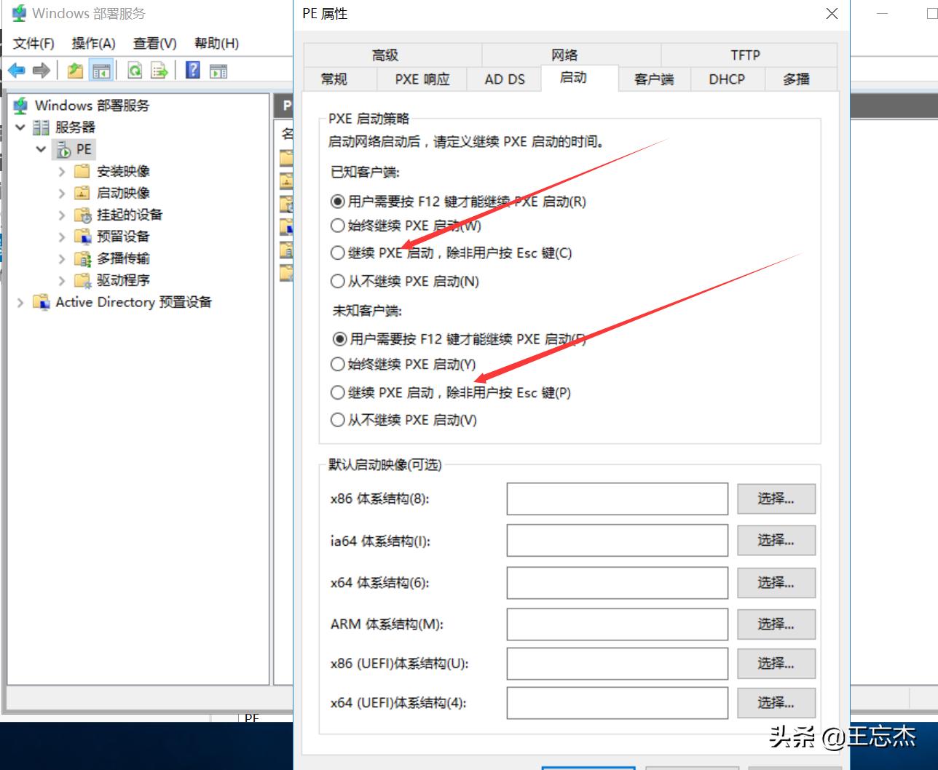The width and height of the screenshot is (938, 770).
Task: Click 选择 button for ARM 体系结构
Action: [x=776, y=624]
